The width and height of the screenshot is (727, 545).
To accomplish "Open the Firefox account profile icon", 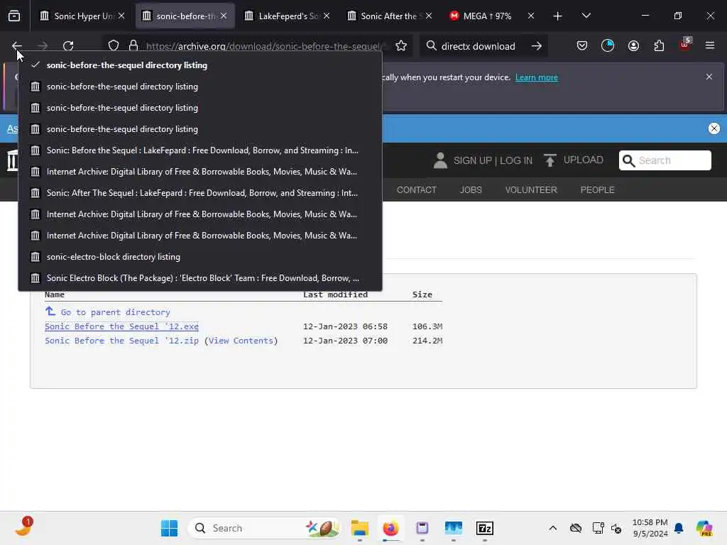I will (x=633, y=46).
